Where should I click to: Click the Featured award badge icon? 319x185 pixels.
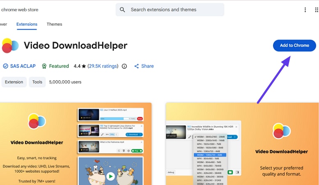(44, 66)
